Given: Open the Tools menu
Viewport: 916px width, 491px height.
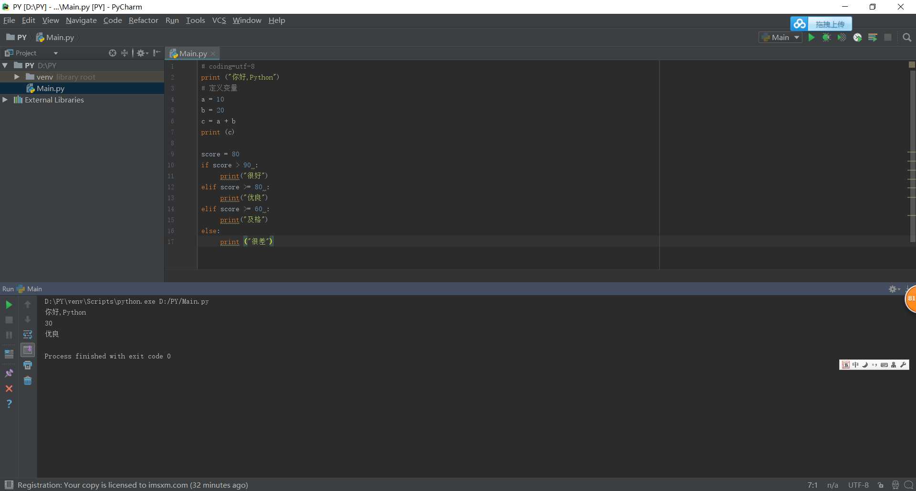Looking at the screenshot, I should (x=195, y=20).
